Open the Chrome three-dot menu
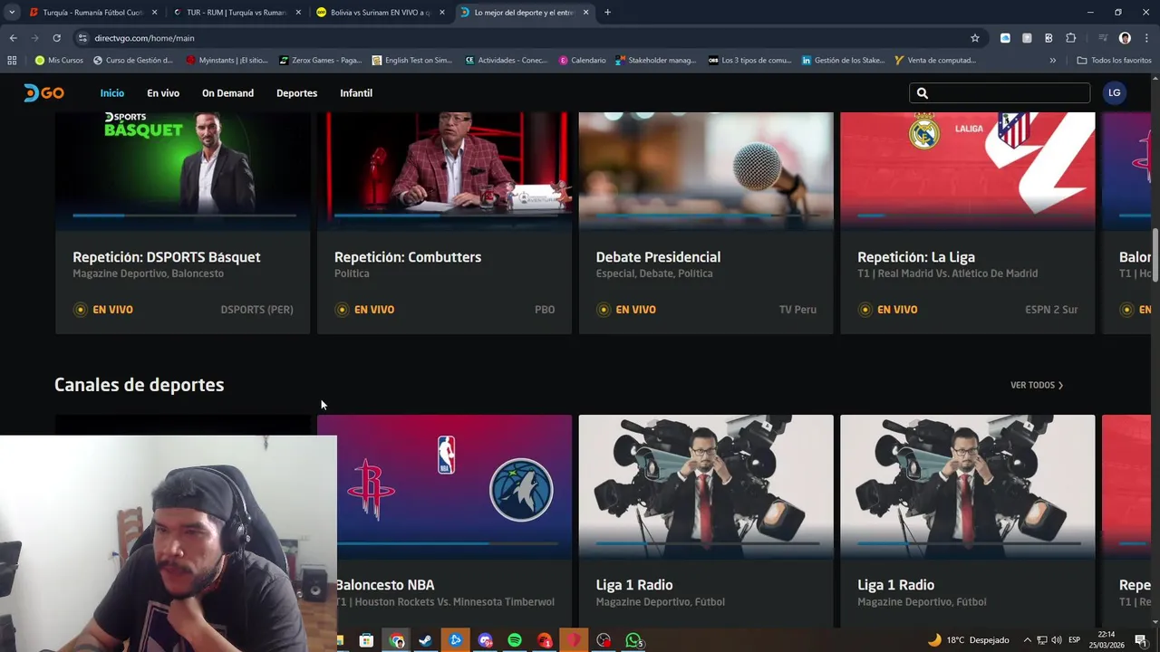The width and height of the screenshot is (1160, 652). click(1146, 38)
